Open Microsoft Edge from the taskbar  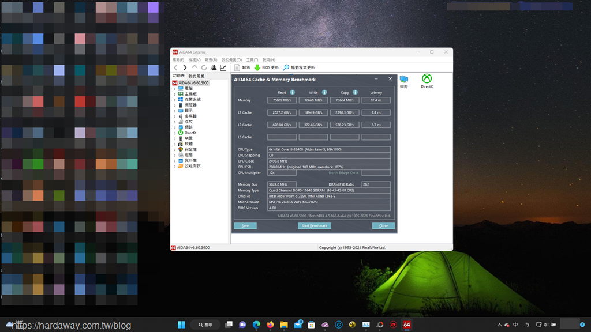pyautogui.click(x=256, y=325)
